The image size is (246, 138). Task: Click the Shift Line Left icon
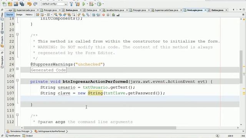(93, 15)
